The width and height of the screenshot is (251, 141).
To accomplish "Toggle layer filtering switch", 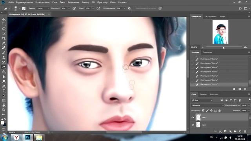I will point(249,99).
